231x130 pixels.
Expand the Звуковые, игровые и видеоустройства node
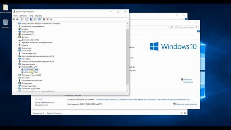click(x=17, y=43)
